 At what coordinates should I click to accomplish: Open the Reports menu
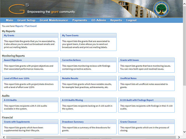tap(116, 20)
